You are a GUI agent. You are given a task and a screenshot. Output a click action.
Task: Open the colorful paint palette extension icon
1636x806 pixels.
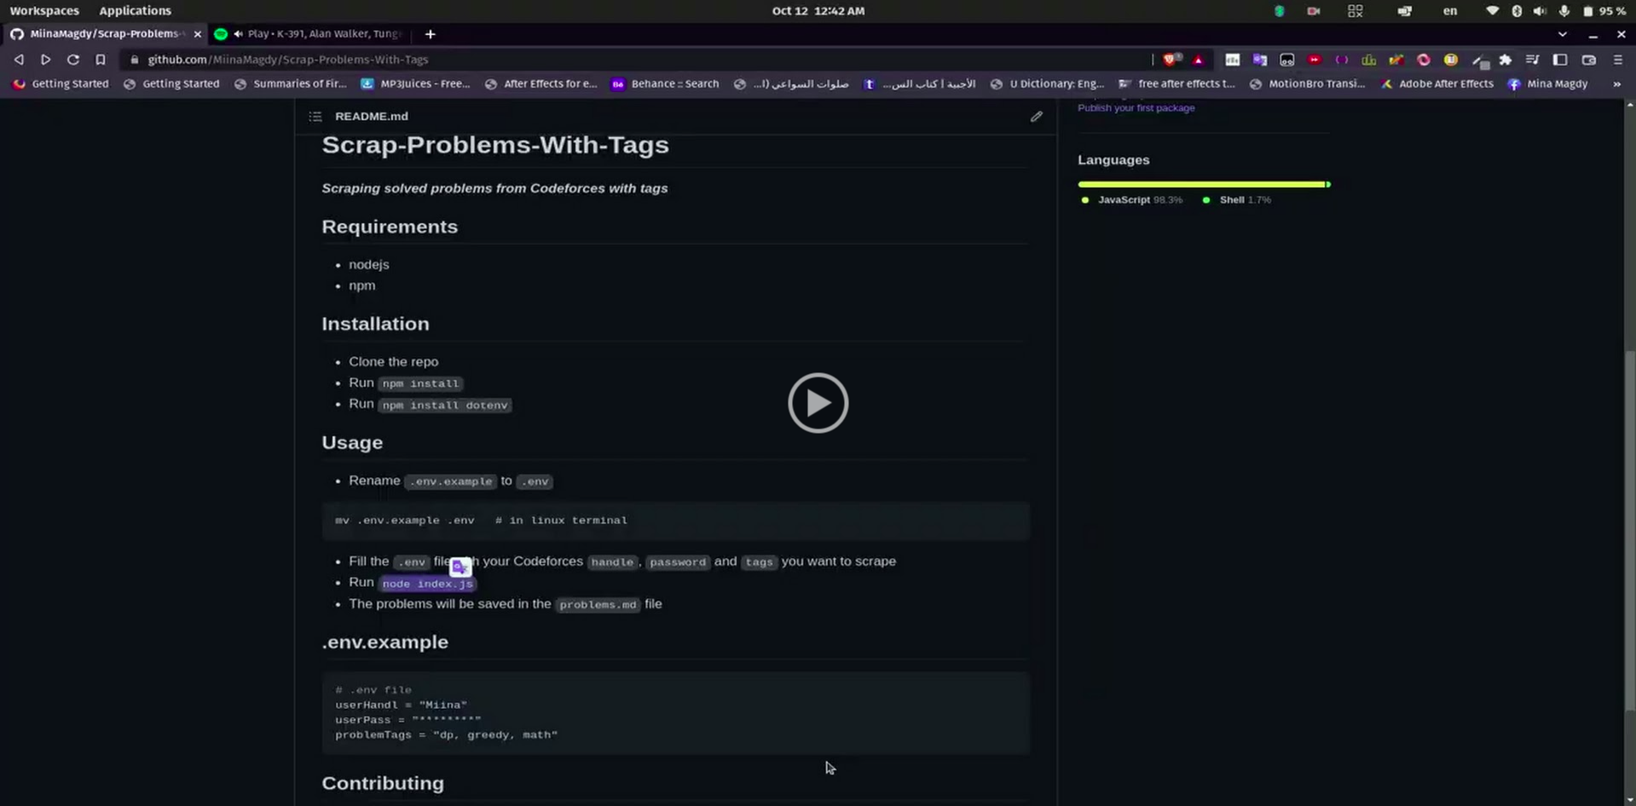(x=1396, y=60)
